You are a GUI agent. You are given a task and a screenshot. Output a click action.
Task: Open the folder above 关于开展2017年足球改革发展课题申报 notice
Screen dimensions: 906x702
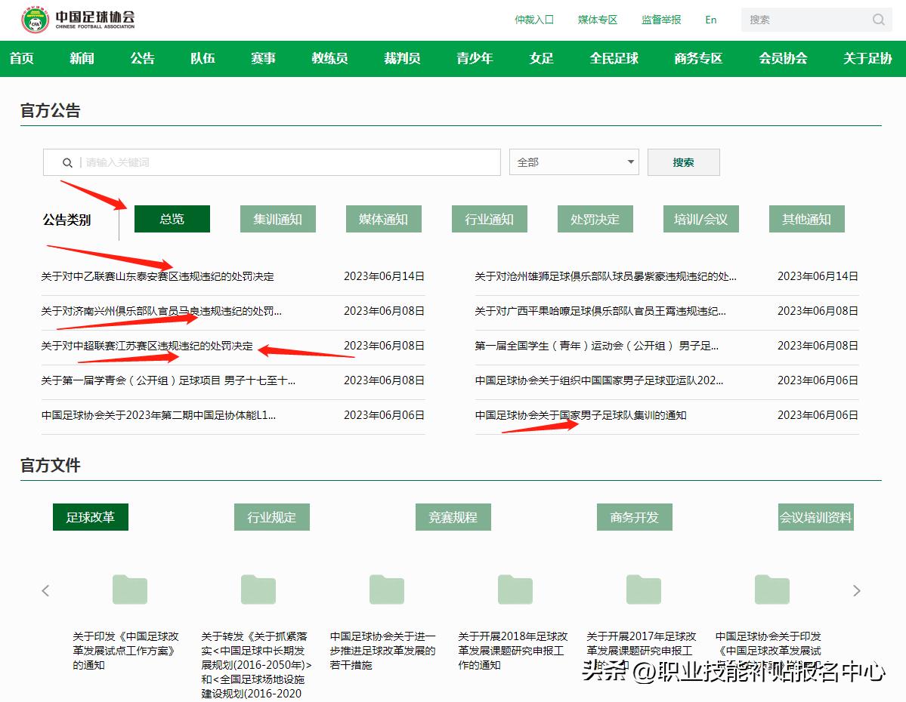(643, 590)
